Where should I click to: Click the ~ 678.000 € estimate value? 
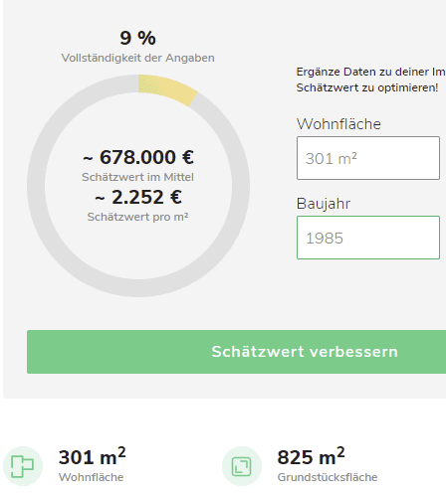tap(138, 157)
